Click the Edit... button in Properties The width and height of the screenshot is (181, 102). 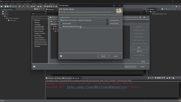(139, 48)
